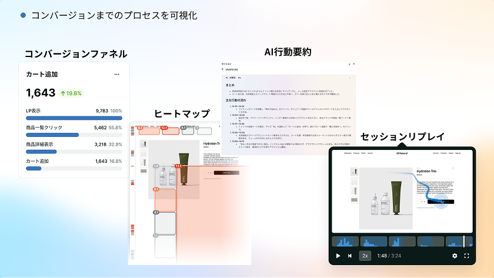Click the green 19.8% increase badge
Screen dimensions: 494x278
coord(71,93)
